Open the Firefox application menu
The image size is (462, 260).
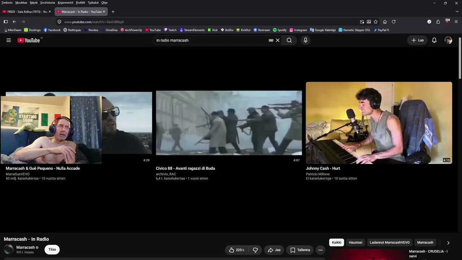[457, 22]
